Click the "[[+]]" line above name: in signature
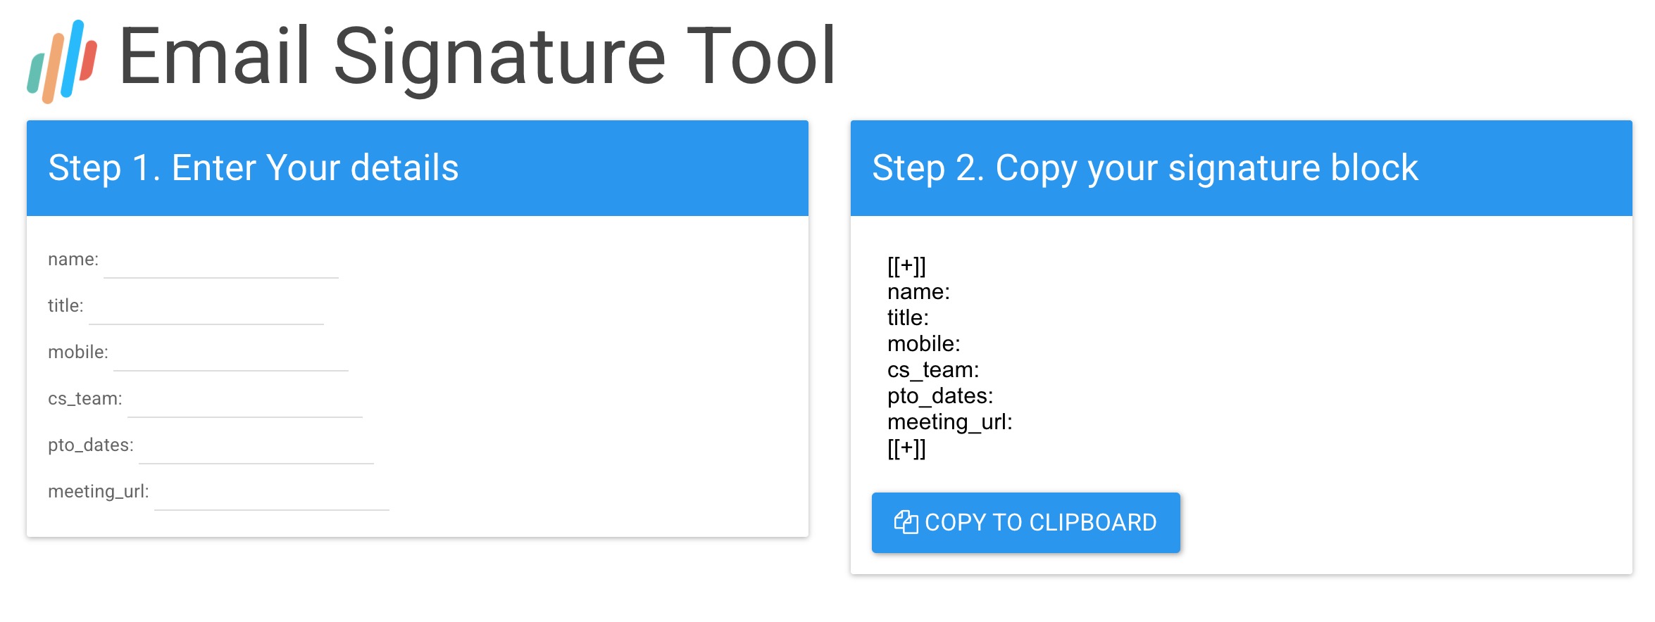The width and height of the screenshot is (1655, 622). [x=907, y=266]
